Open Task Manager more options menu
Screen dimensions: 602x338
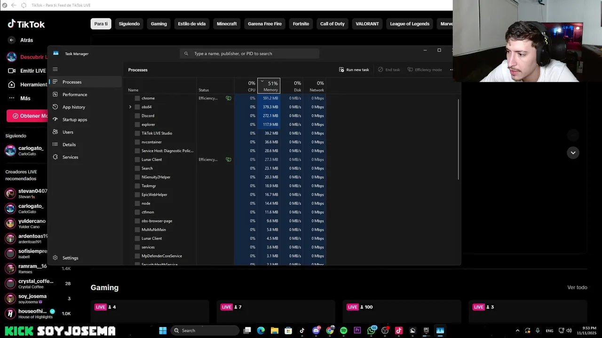coord(451,69)
